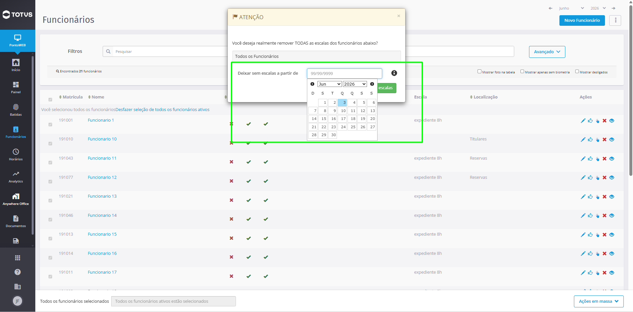633x312 pixels.
Task: Toggle Mostrar apenas sem biometria checkbox
Action: click(x=522, y=71)
